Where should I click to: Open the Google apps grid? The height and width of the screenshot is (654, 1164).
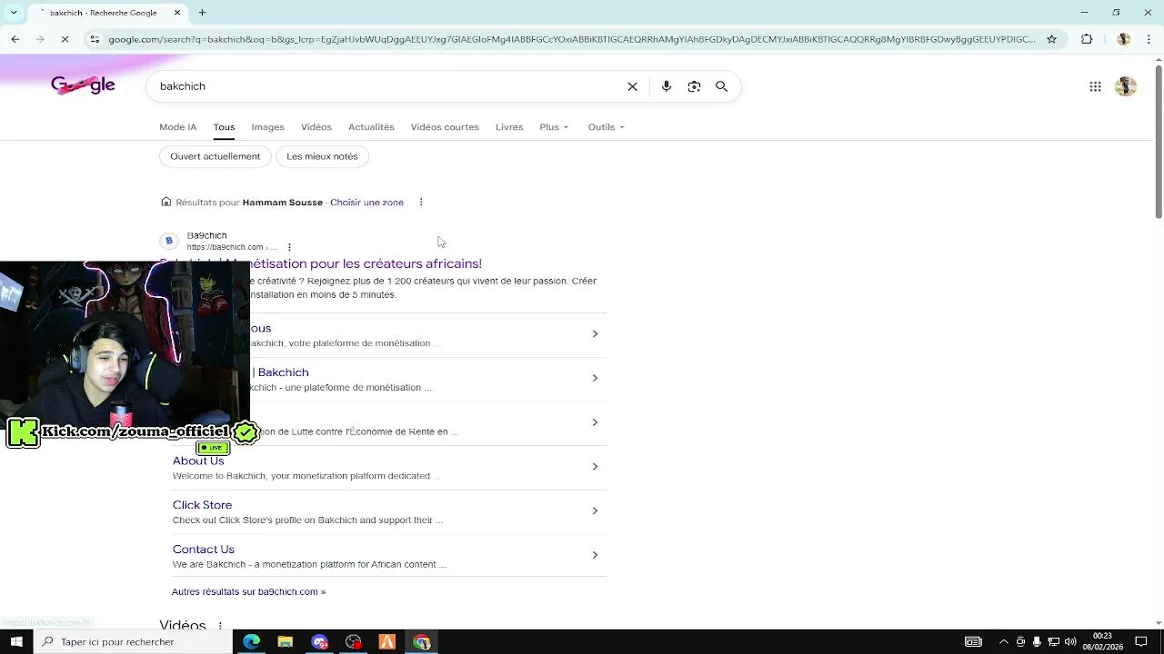tap(1095, 86)
